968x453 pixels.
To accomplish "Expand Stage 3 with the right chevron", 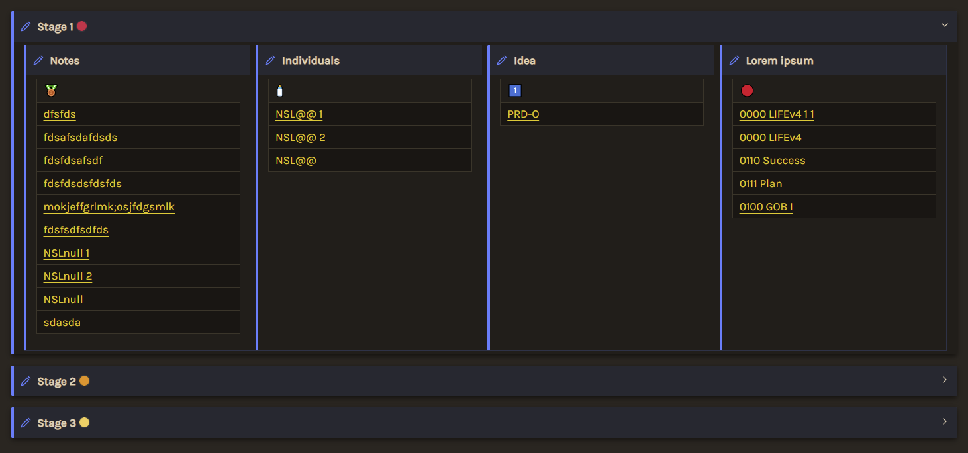I will pyautogui.click(x=945, y=421).
